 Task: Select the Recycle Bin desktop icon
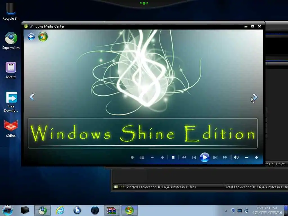coord(11,11)
